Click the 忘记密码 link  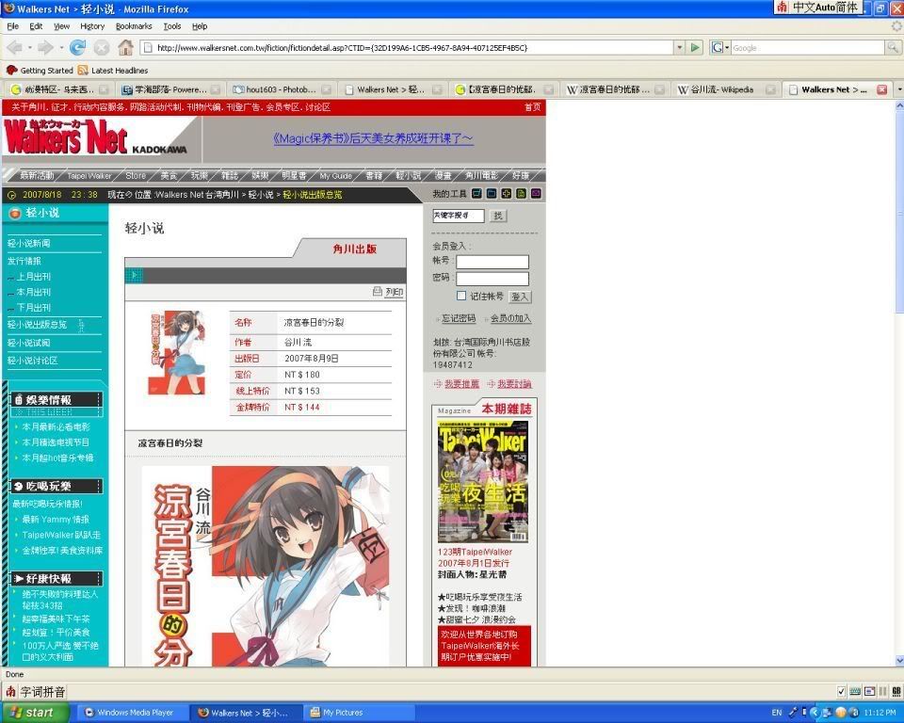coord(459,318)
